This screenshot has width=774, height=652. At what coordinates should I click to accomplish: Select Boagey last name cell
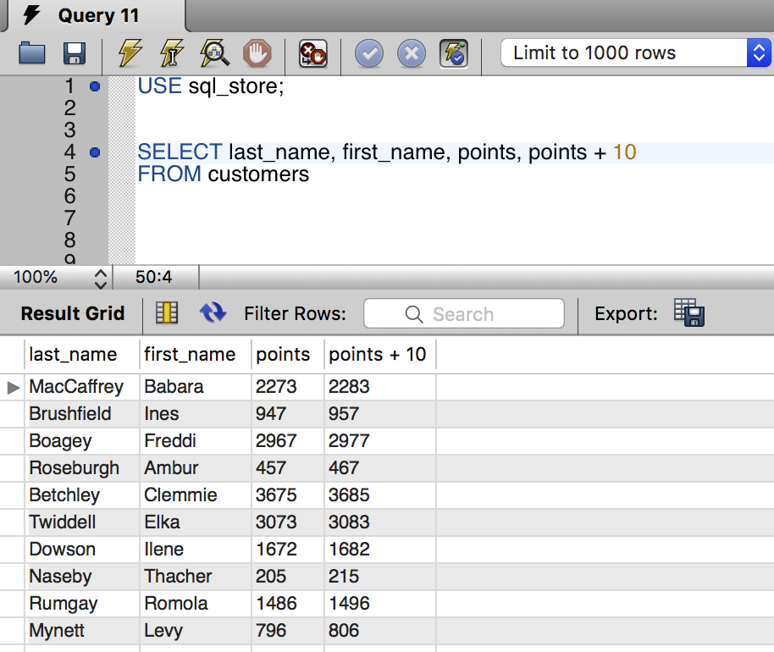tap(82, 441)
